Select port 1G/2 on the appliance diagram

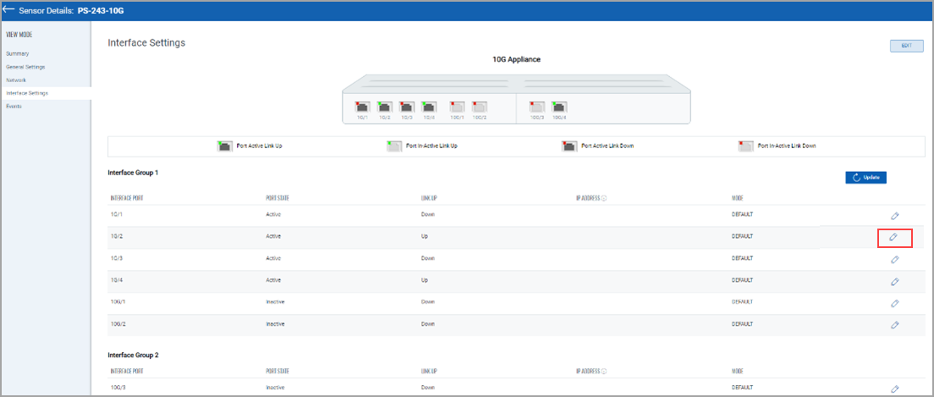click(x=383, y=108)
